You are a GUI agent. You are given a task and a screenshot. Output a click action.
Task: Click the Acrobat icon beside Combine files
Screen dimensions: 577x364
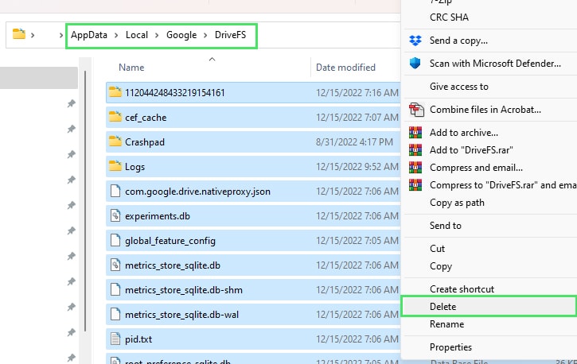click(x=416, y=110)
